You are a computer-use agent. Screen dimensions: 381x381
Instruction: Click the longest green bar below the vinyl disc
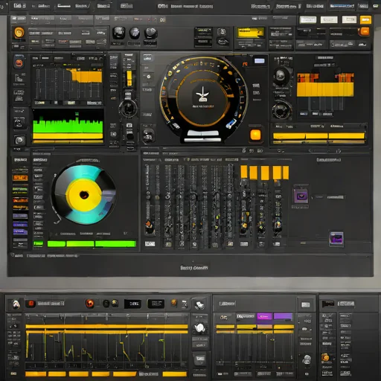(115, 244)
